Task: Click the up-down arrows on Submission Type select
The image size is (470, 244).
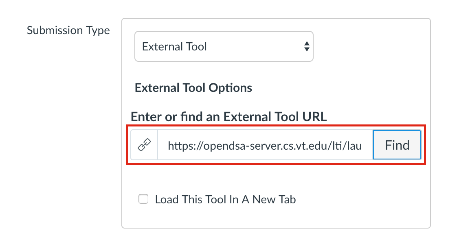Action: [x=307, y=46]
